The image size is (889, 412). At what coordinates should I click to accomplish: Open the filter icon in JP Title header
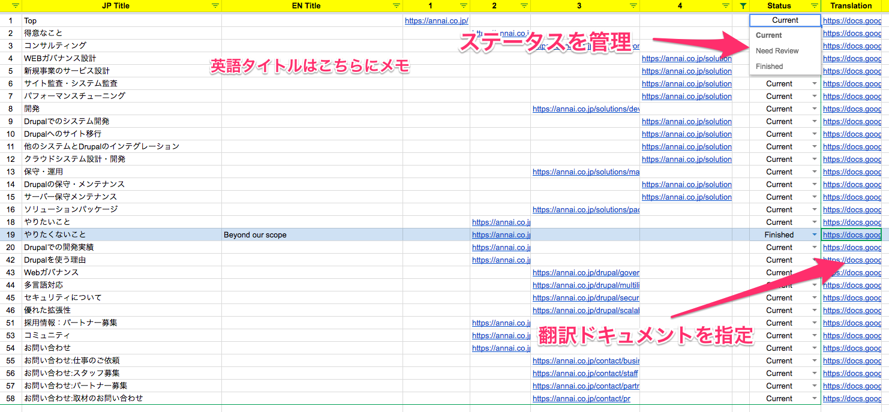click(215, 6)
